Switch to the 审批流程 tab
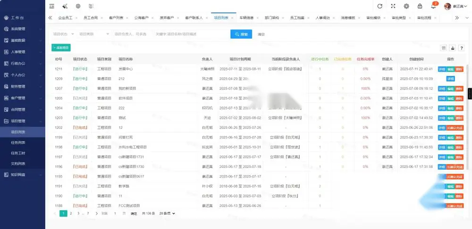This screenshot has width=472, height=229. (424, 18)
